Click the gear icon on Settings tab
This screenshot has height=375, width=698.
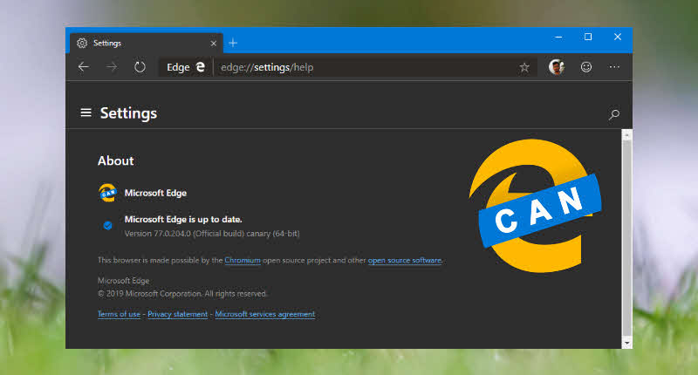[82, 43]
